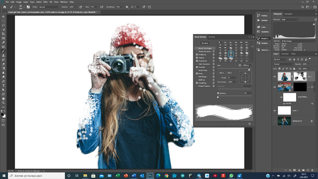This screenshot has height=179, width=318.
Task: Pick the Clone Stamp tool
Action: pos(3,55)
